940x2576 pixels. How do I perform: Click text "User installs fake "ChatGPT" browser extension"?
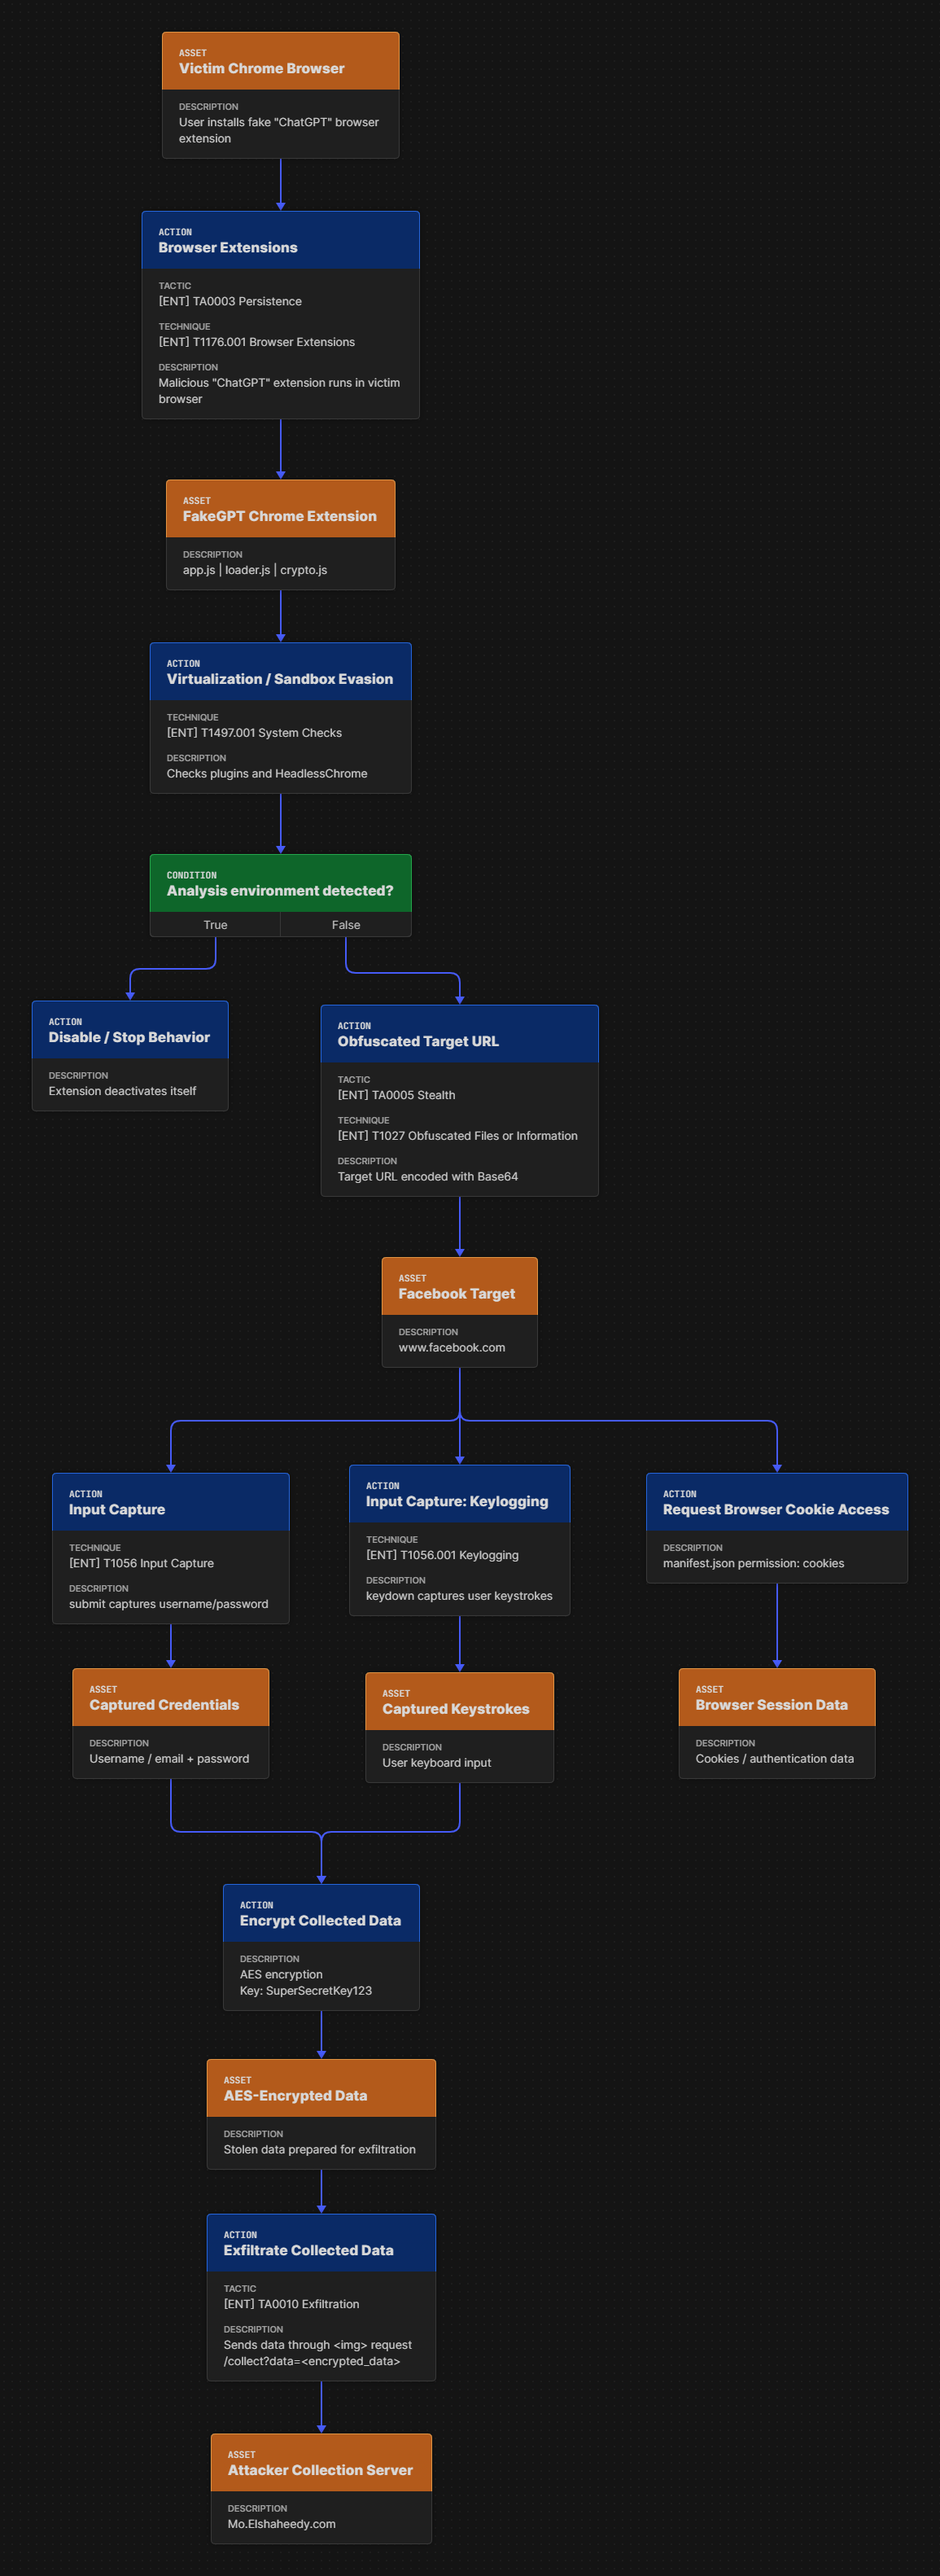coord(279,130)
